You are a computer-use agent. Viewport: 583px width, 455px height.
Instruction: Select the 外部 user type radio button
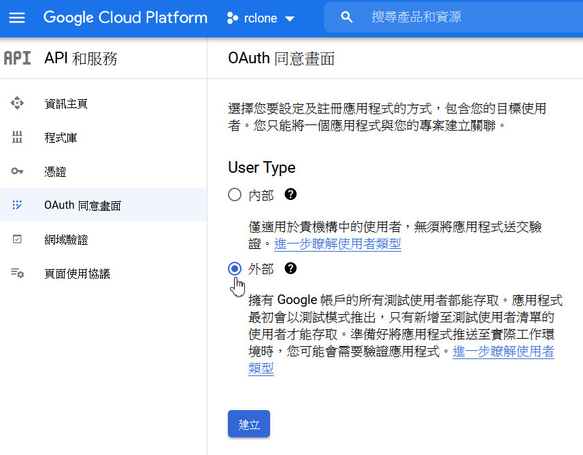pyautogui.click(x=235, y=269)
